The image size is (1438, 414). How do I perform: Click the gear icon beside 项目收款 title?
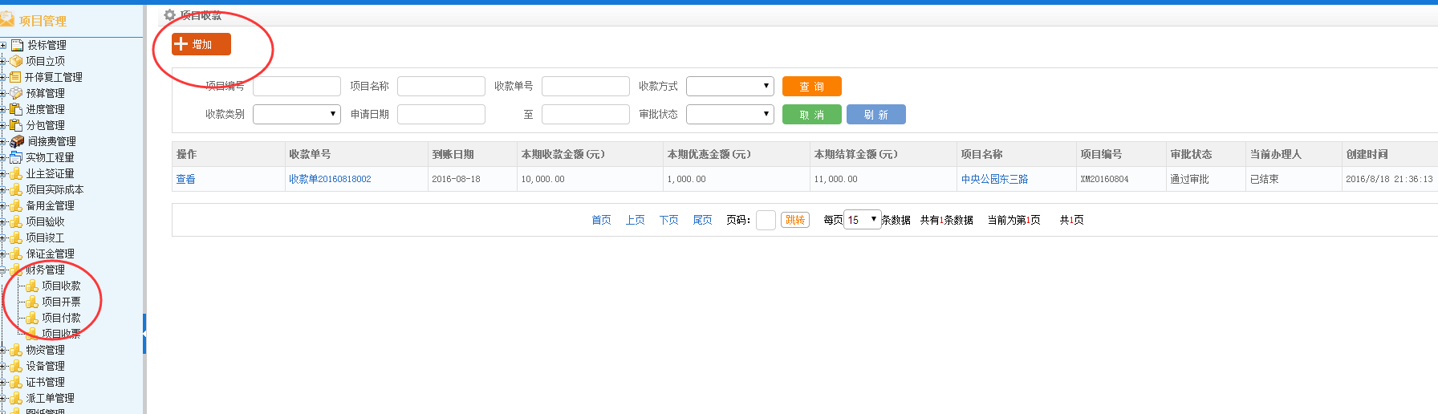coord(169,15)
